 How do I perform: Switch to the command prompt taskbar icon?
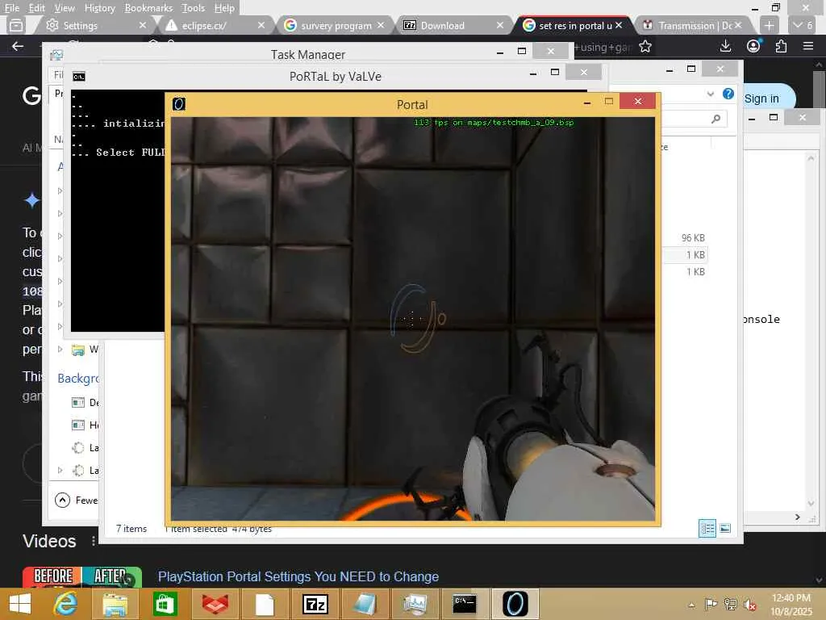465,604
